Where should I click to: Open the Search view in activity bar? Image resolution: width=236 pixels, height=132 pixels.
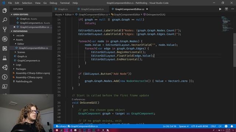5,20
